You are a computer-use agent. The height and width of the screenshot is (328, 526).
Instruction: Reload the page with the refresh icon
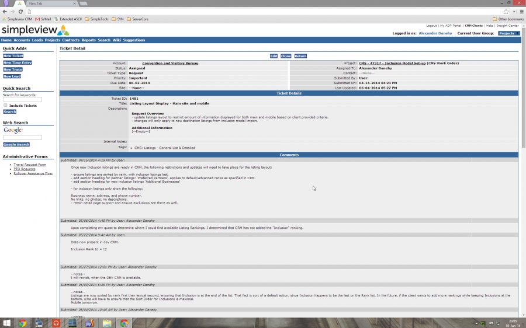20,12
